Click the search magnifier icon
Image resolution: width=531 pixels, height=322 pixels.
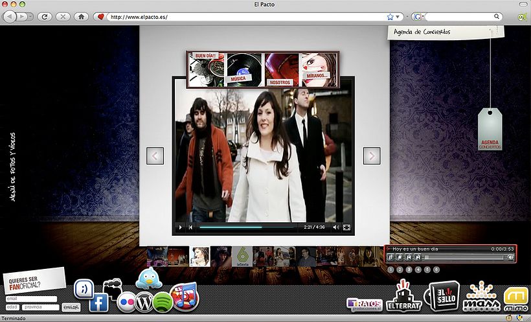click(x=496, y=16)
